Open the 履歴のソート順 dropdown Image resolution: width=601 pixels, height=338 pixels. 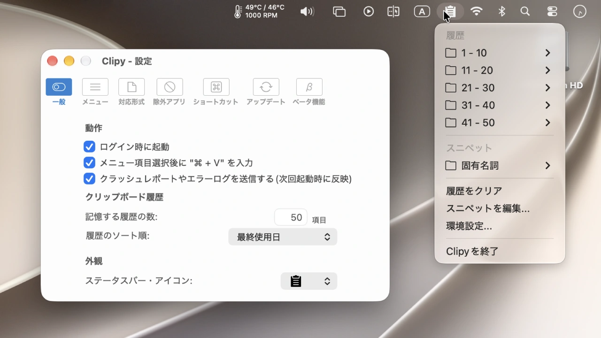click(283, 237)
